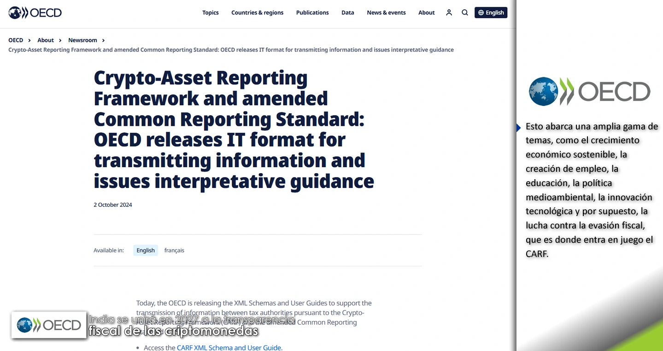Viewport: 663px width, 351px height.
Task: Click the blue arrow marker beside Spanish text
Action: click(x=519, y=128)
